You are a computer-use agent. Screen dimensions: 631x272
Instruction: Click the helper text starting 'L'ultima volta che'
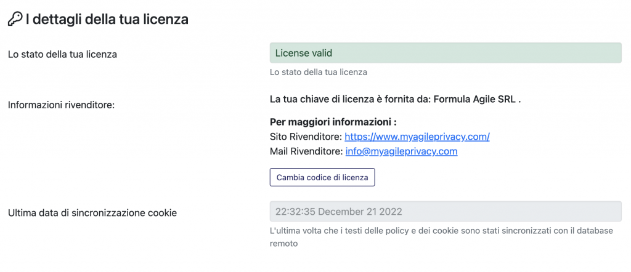(441, 237)
